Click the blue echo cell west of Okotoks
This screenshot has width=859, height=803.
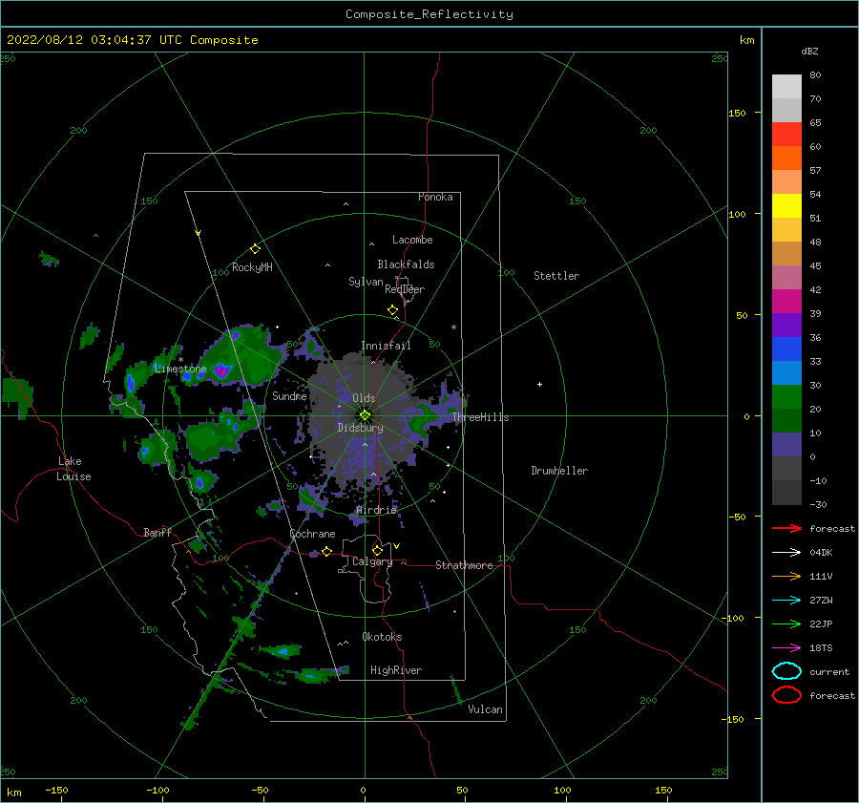click(x=283, y=651)
